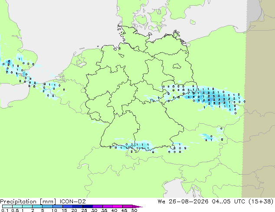275x212 pixels.
Task: Click the ICON-D2 model name label
Action: [x=72, y=202]
